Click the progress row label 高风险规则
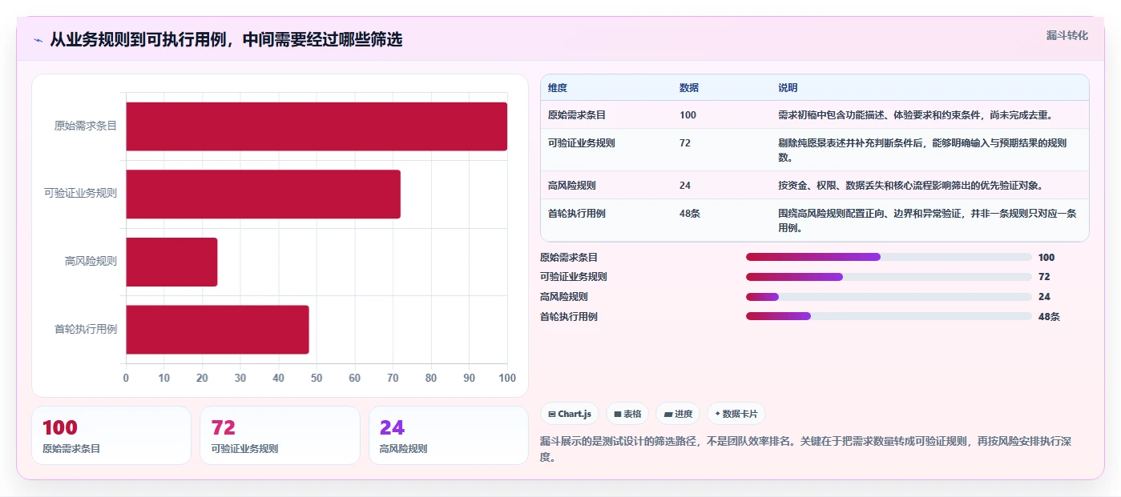Image resolution: width=1121 pixels, height=497 pixels. [x=564, y=297]
